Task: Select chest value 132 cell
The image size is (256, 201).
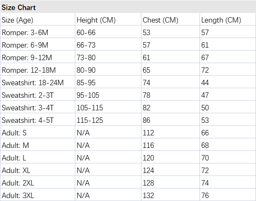Action: 148,195
